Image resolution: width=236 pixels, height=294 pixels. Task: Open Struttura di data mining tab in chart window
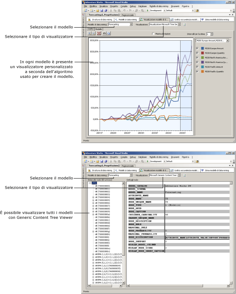point(101,19)
